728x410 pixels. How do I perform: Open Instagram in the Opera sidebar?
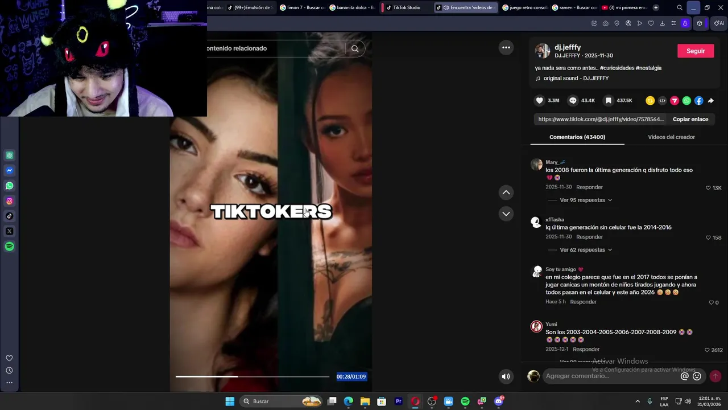tap(10, 201)
